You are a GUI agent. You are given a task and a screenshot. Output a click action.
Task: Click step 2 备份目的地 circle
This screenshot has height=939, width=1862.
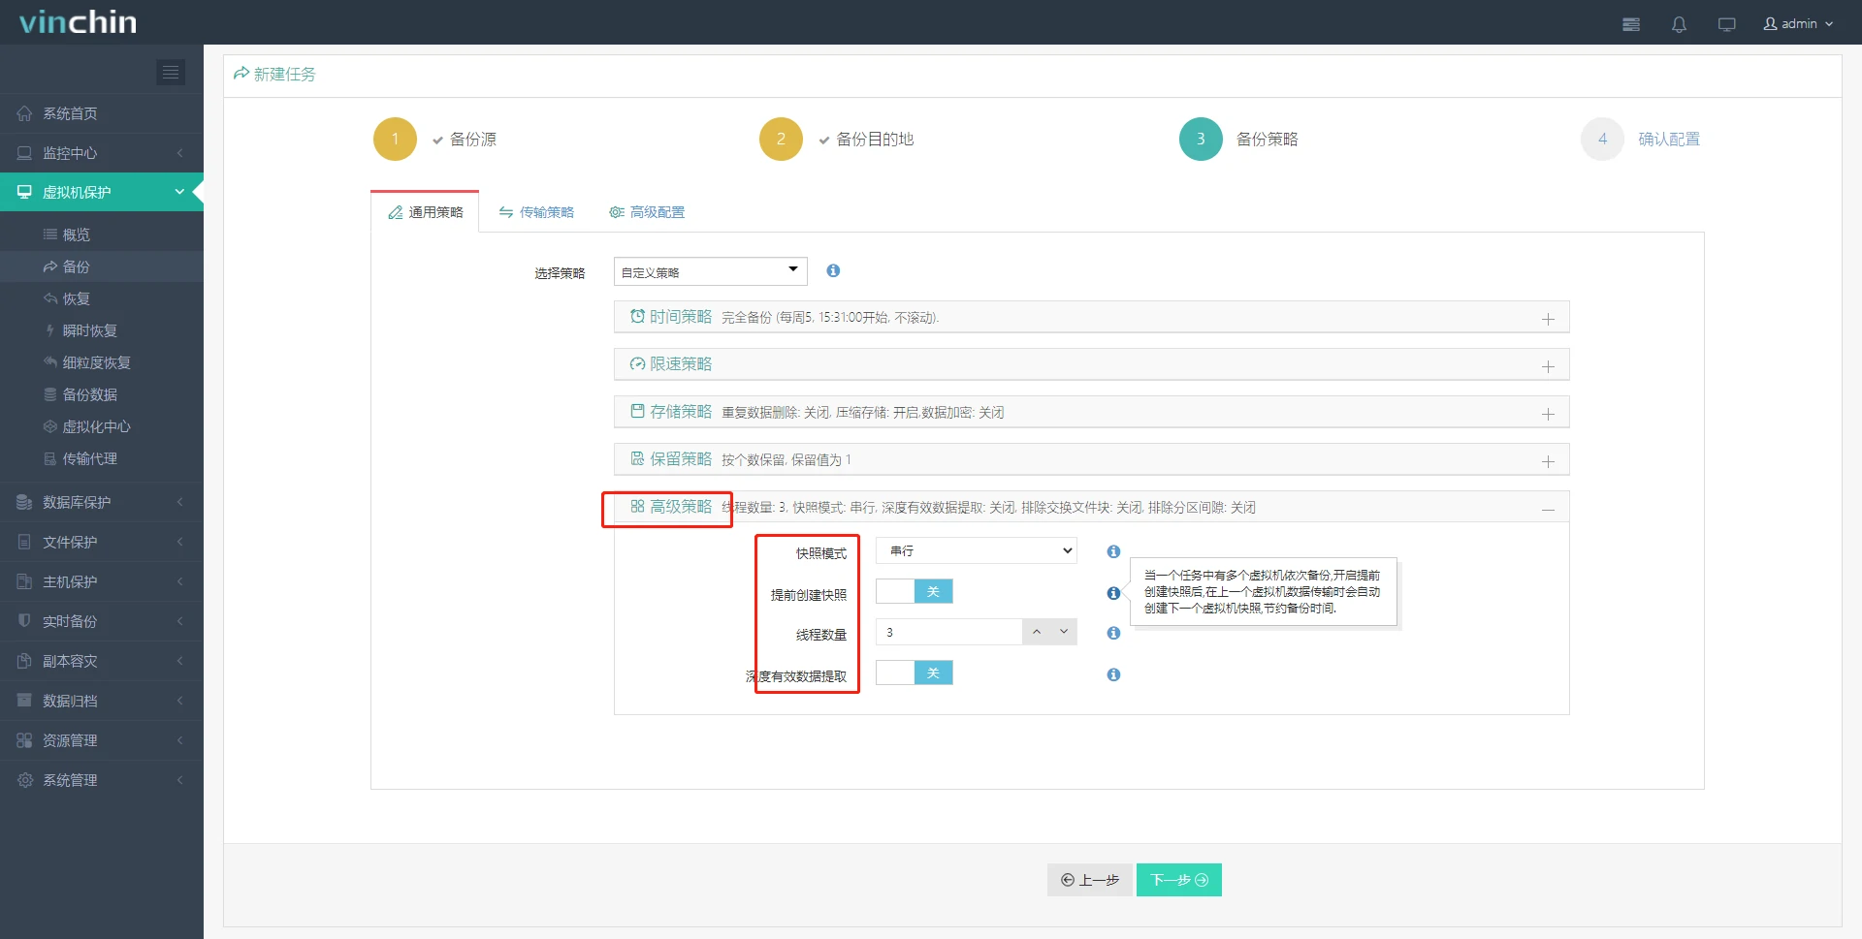pyautogui.click(x=781, y=139)
